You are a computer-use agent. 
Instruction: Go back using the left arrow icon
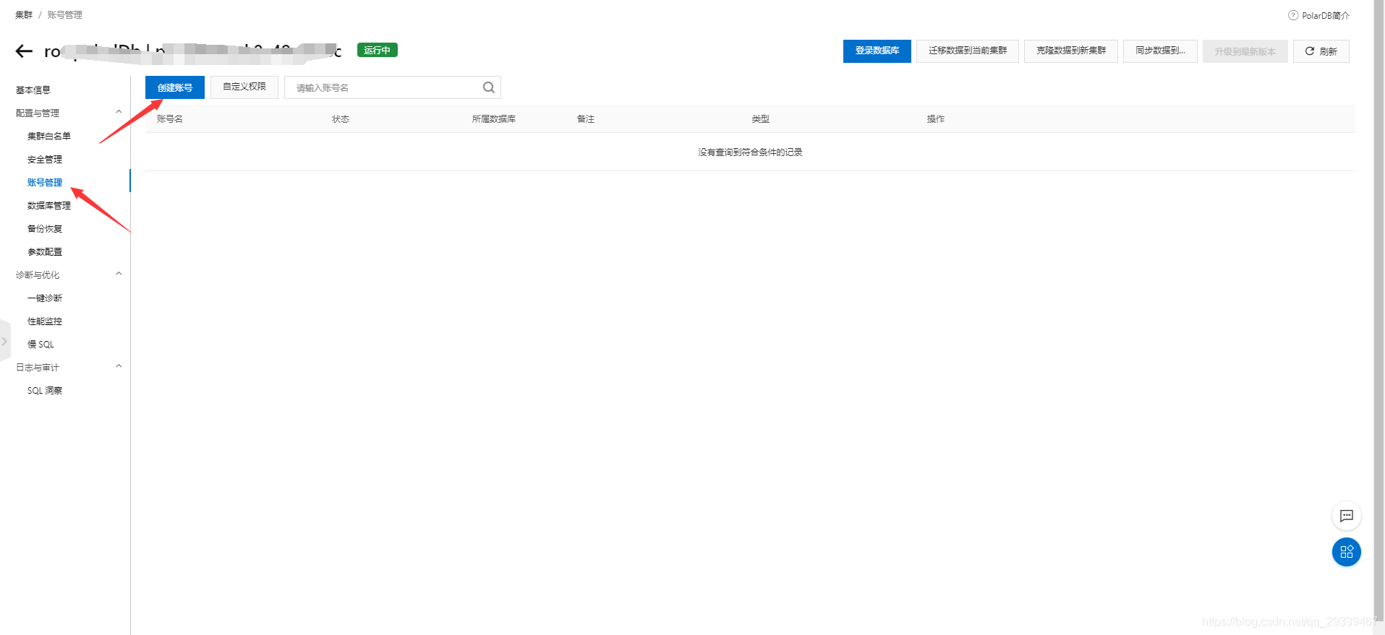(24, 51)
